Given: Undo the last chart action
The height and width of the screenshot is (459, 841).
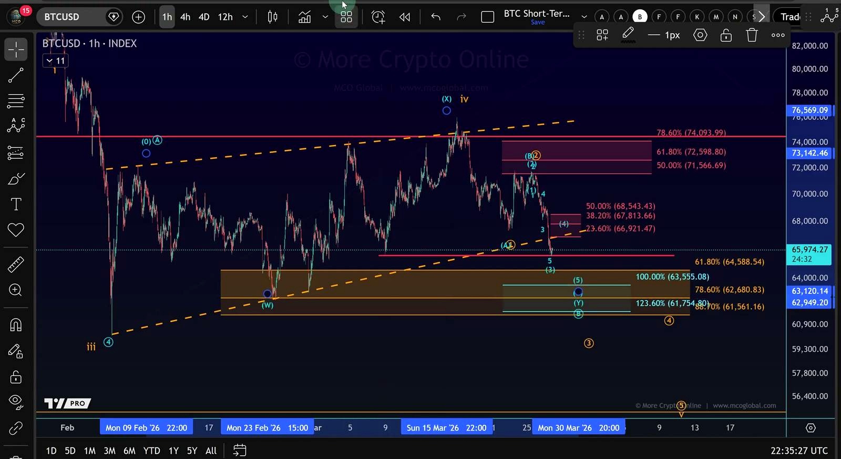Looking at the screenshot, I should 436,17.
